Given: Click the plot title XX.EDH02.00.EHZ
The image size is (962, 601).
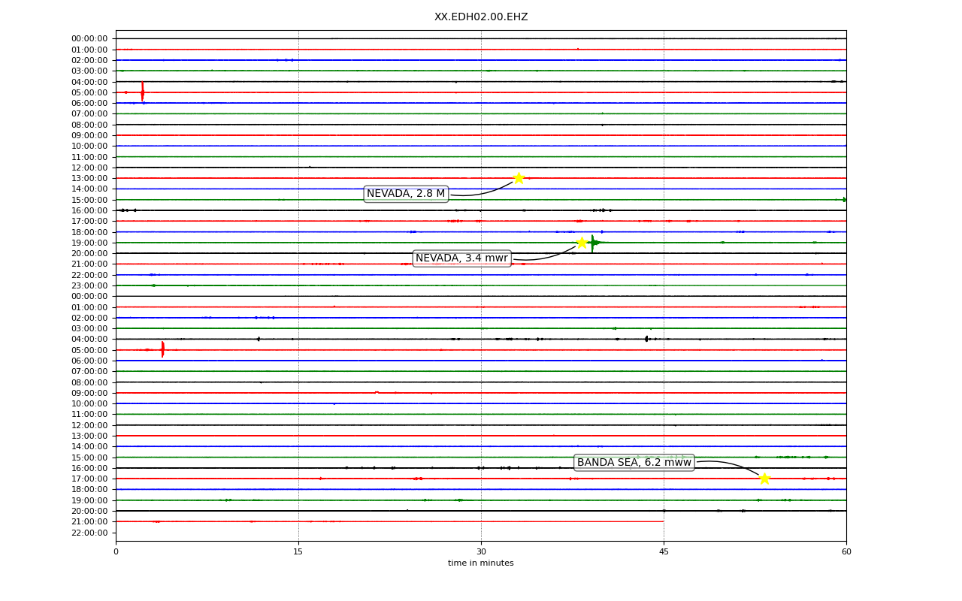Looking at the screenshot, I should point(481,17).
